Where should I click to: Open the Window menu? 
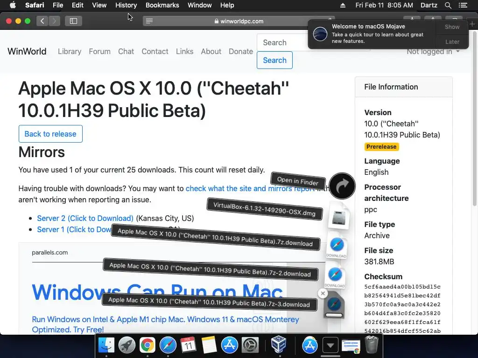200,5
